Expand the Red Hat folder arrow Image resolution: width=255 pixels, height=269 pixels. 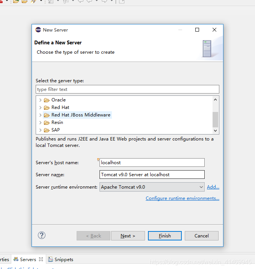pos(40,107)
